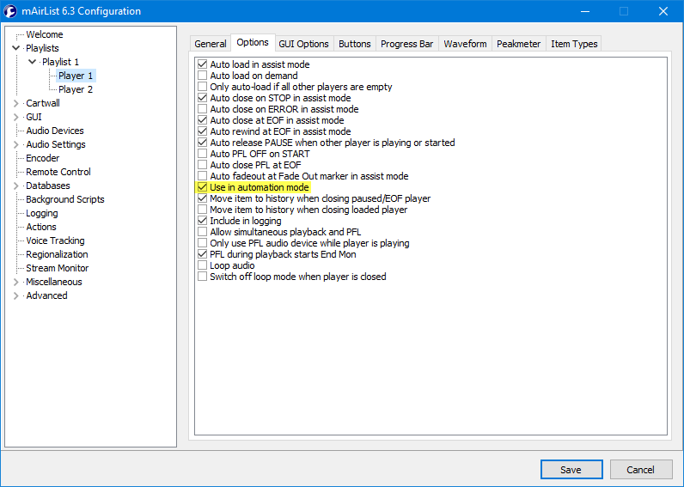The width and height of the screenshot is (684, 487).
Task: Toggle Auto close on STOP in assist mode
Action: [x=202, y=98]
